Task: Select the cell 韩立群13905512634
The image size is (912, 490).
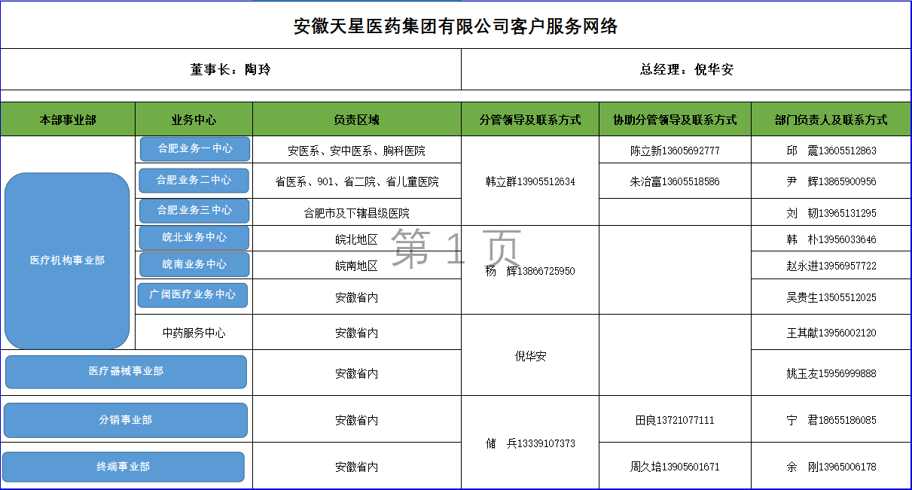Action: pos(530,181)
